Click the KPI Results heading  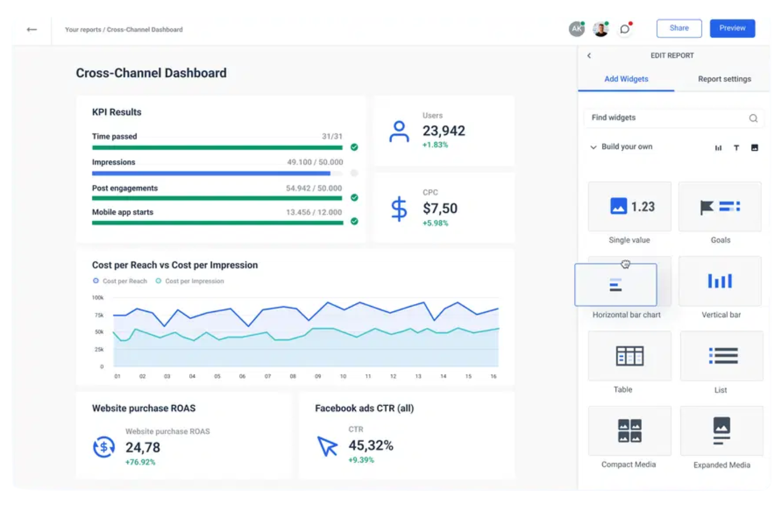(116, 112)
